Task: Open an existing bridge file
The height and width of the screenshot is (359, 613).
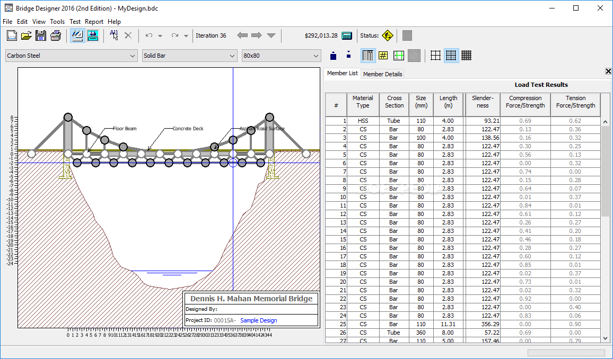Action: [x=26, y=35]
